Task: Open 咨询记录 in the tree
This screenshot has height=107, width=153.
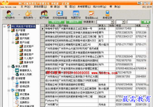Action: point(24,86)
